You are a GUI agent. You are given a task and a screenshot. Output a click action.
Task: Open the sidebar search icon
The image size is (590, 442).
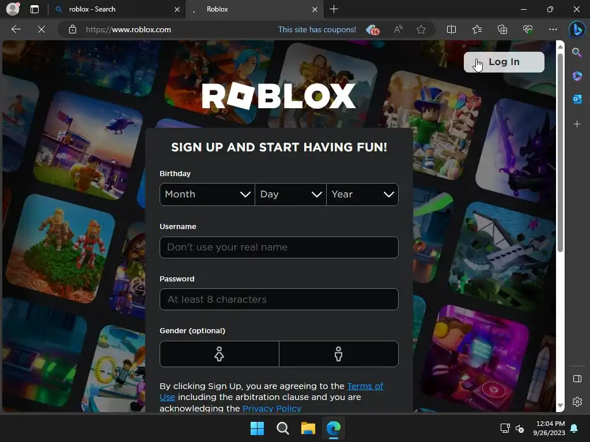click(577, 52)
